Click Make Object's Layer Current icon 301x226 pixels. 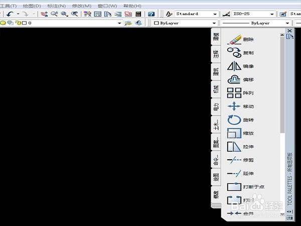coord(128,23)
